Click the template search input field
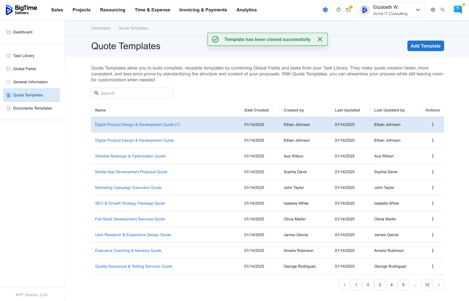 pyautogui.click(x=136, y=93)
